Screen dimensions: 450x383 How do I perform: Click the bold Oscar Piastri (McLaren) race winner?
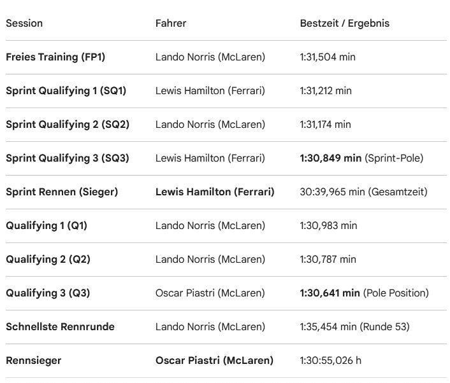[x=214, y=361]
